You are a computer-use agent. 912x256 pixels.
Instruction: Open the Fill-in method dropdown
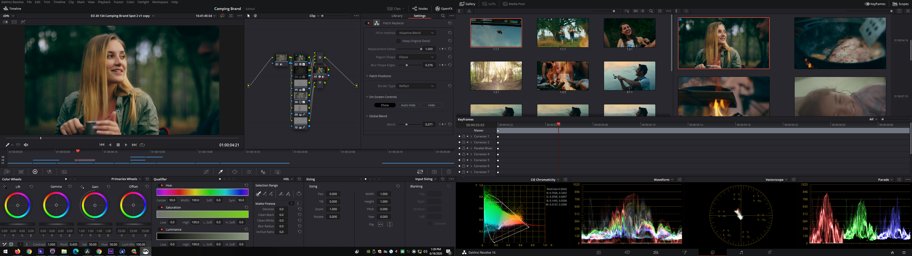coord(416,33)
